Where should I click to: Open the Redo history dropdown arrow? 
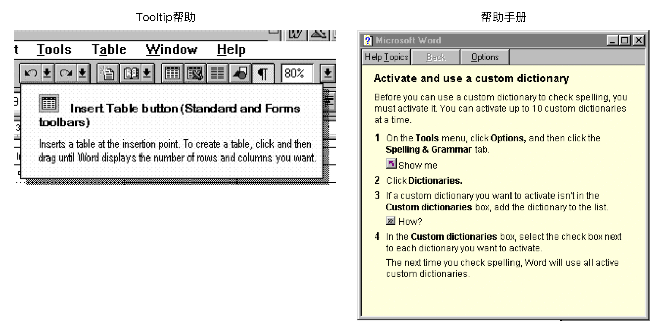point(82,73)
